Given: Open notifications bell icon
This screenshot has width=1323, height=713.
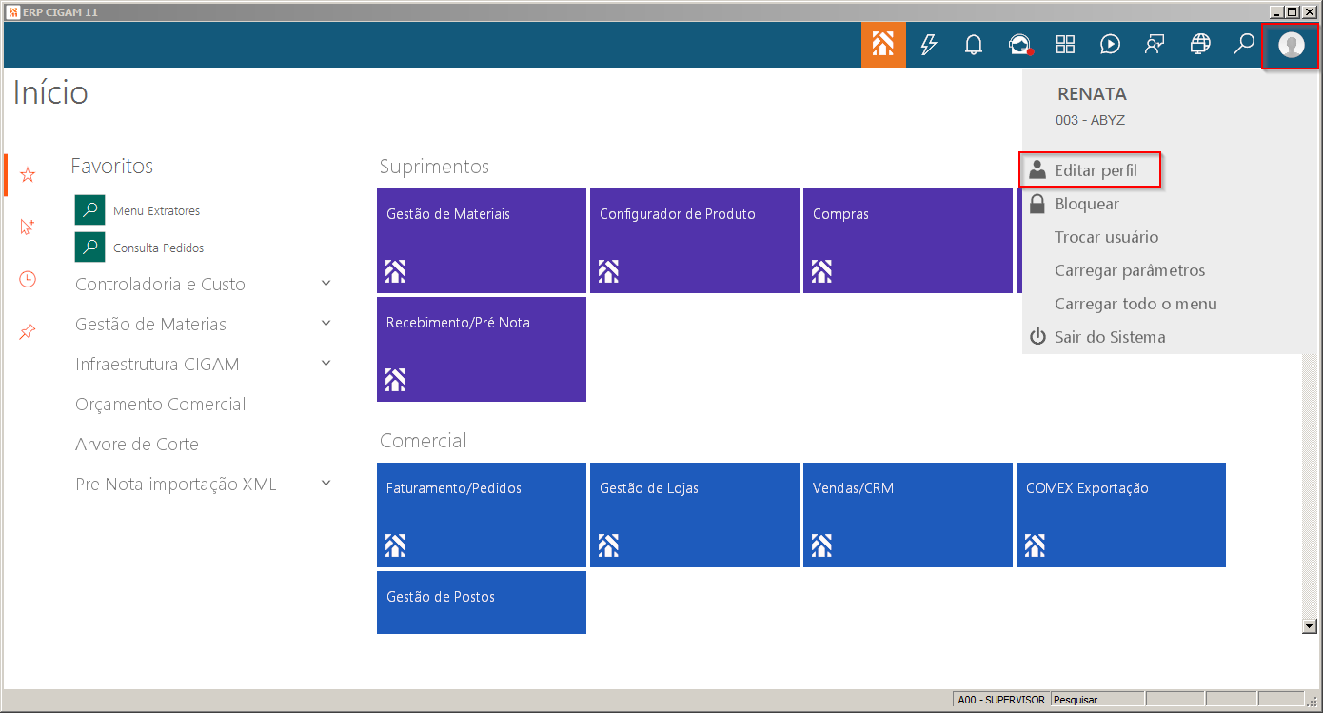Looking at the screenshot, I should click(974, 45).
